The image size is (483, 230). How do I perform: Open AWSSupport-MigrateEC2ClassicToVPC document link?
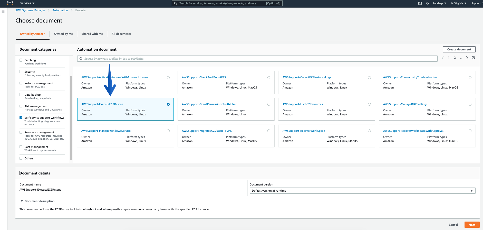pyautogui.click(x=207, y=131)
